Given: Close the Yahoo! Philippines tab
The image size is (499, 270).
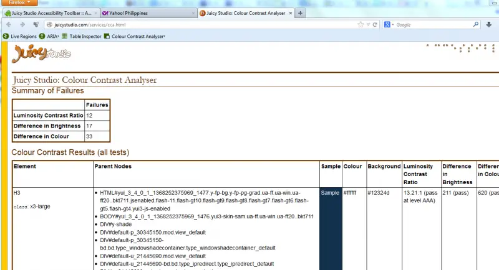Looking at the screenshot, I should [193, 13].
